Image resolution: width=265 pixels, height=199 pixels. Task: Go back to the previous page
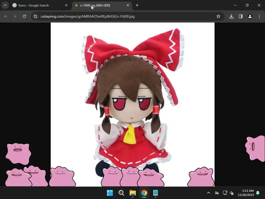(x=6, y=16)
